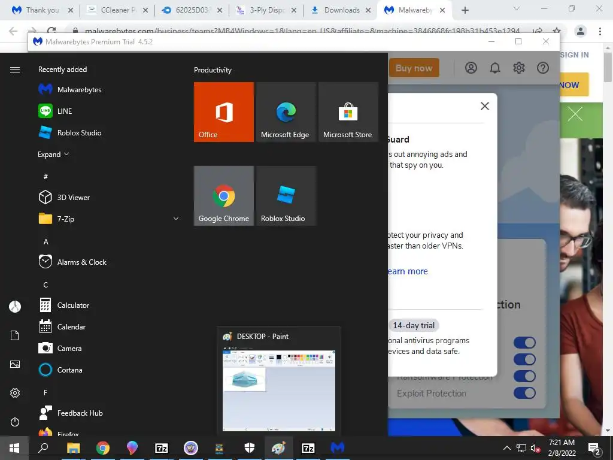Jump to the letter A section header

pyautogui.click(x=45, y=242)
